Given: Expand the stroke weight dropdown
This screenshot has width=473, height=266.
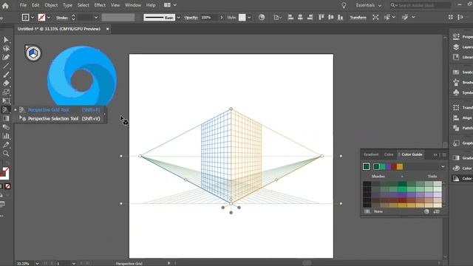Looking at the screenshot, I should 96,18.
